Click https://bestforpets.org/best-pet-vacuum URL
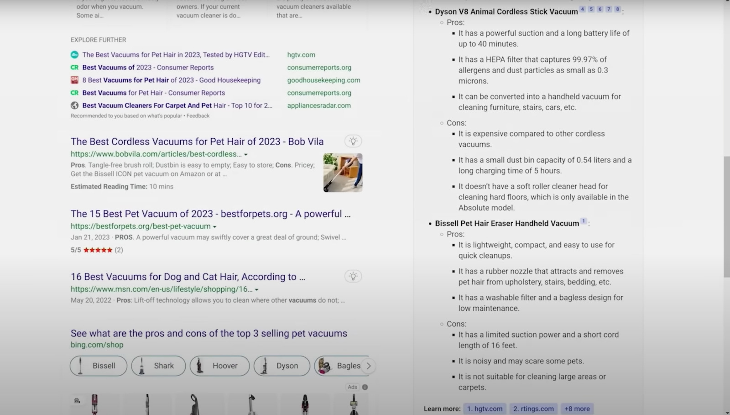This screenshot has width=730, height=415. coord(141,226)
